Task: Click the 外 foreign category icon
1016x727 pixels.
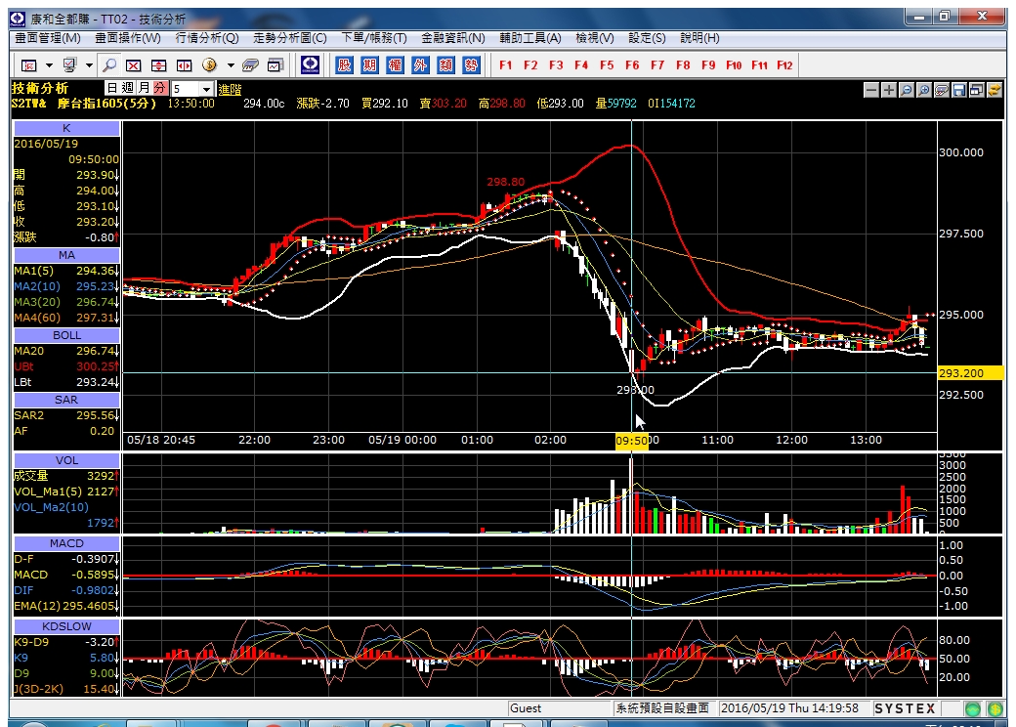Action: tap(420, 64)
